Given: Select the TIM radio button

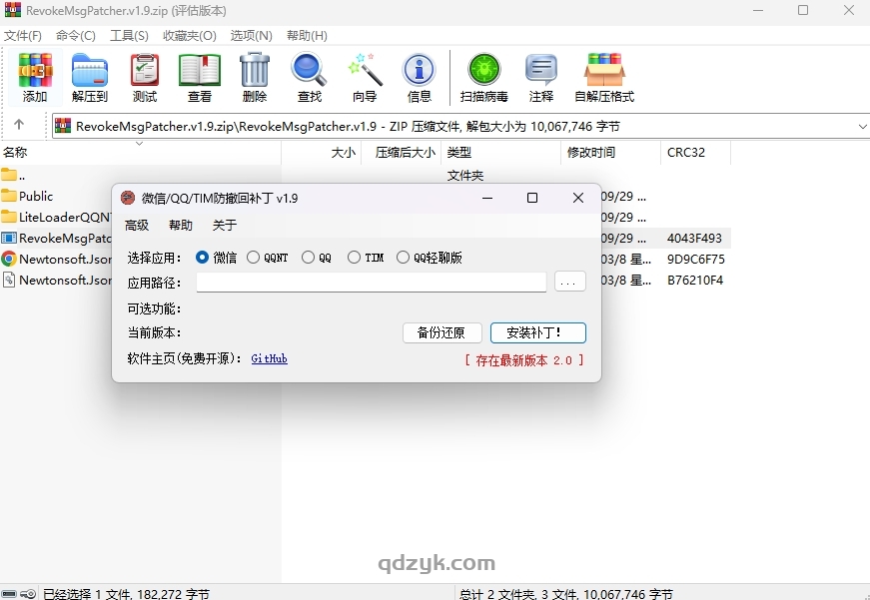Looking at the screenshot, I should click(x=355, y=257).
